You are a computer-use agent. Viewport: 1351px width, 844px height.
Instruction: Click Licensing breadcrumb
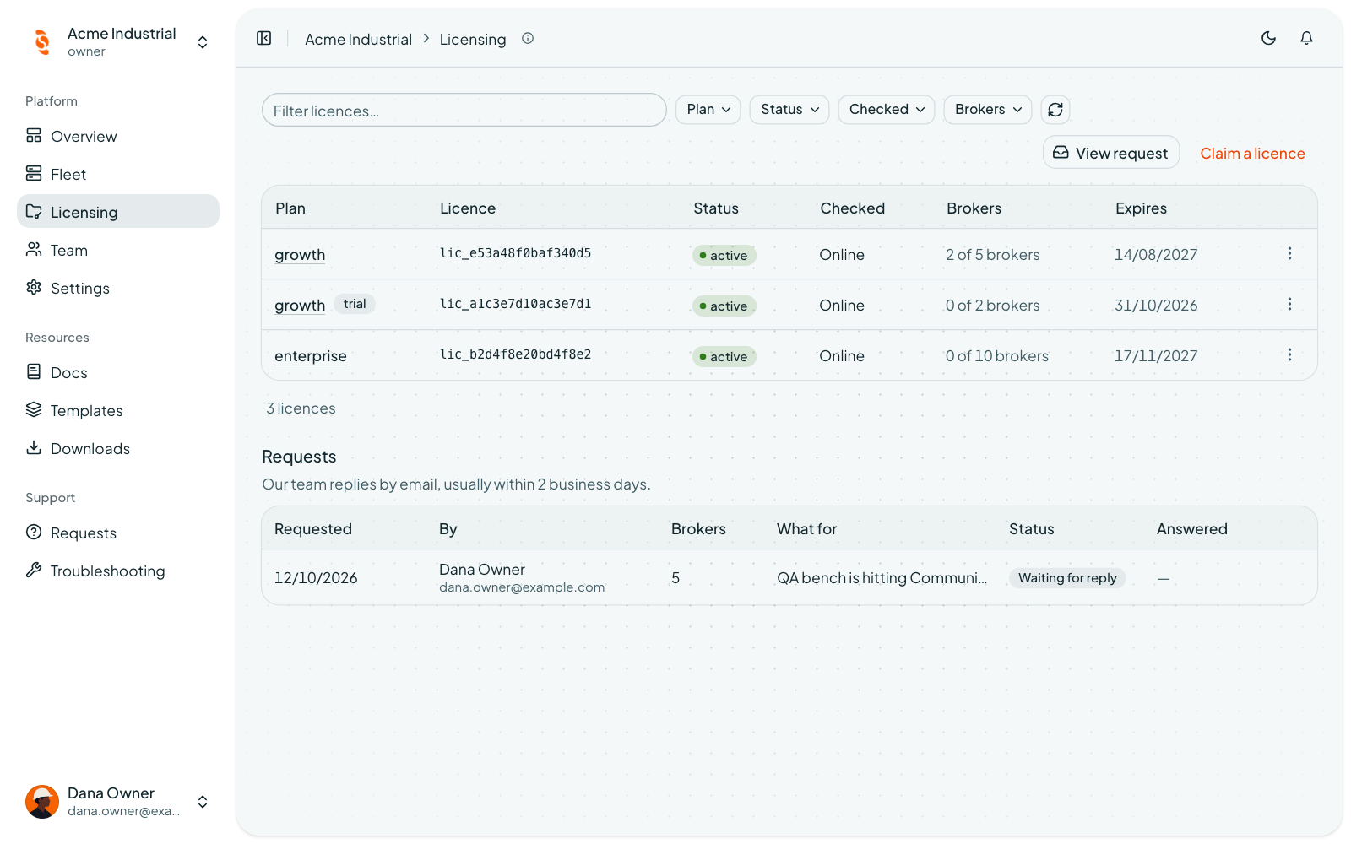473,40
